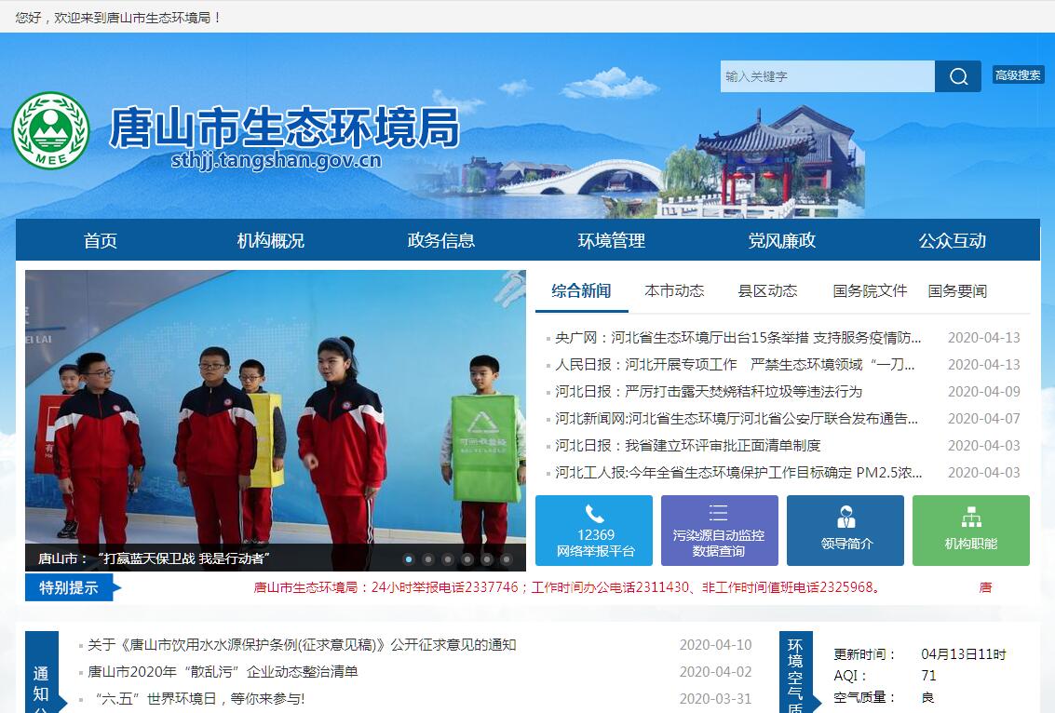This screenshot has height=713, width=1055.
Task: Select the third carousel indicator dot
Action: (448, 559)
